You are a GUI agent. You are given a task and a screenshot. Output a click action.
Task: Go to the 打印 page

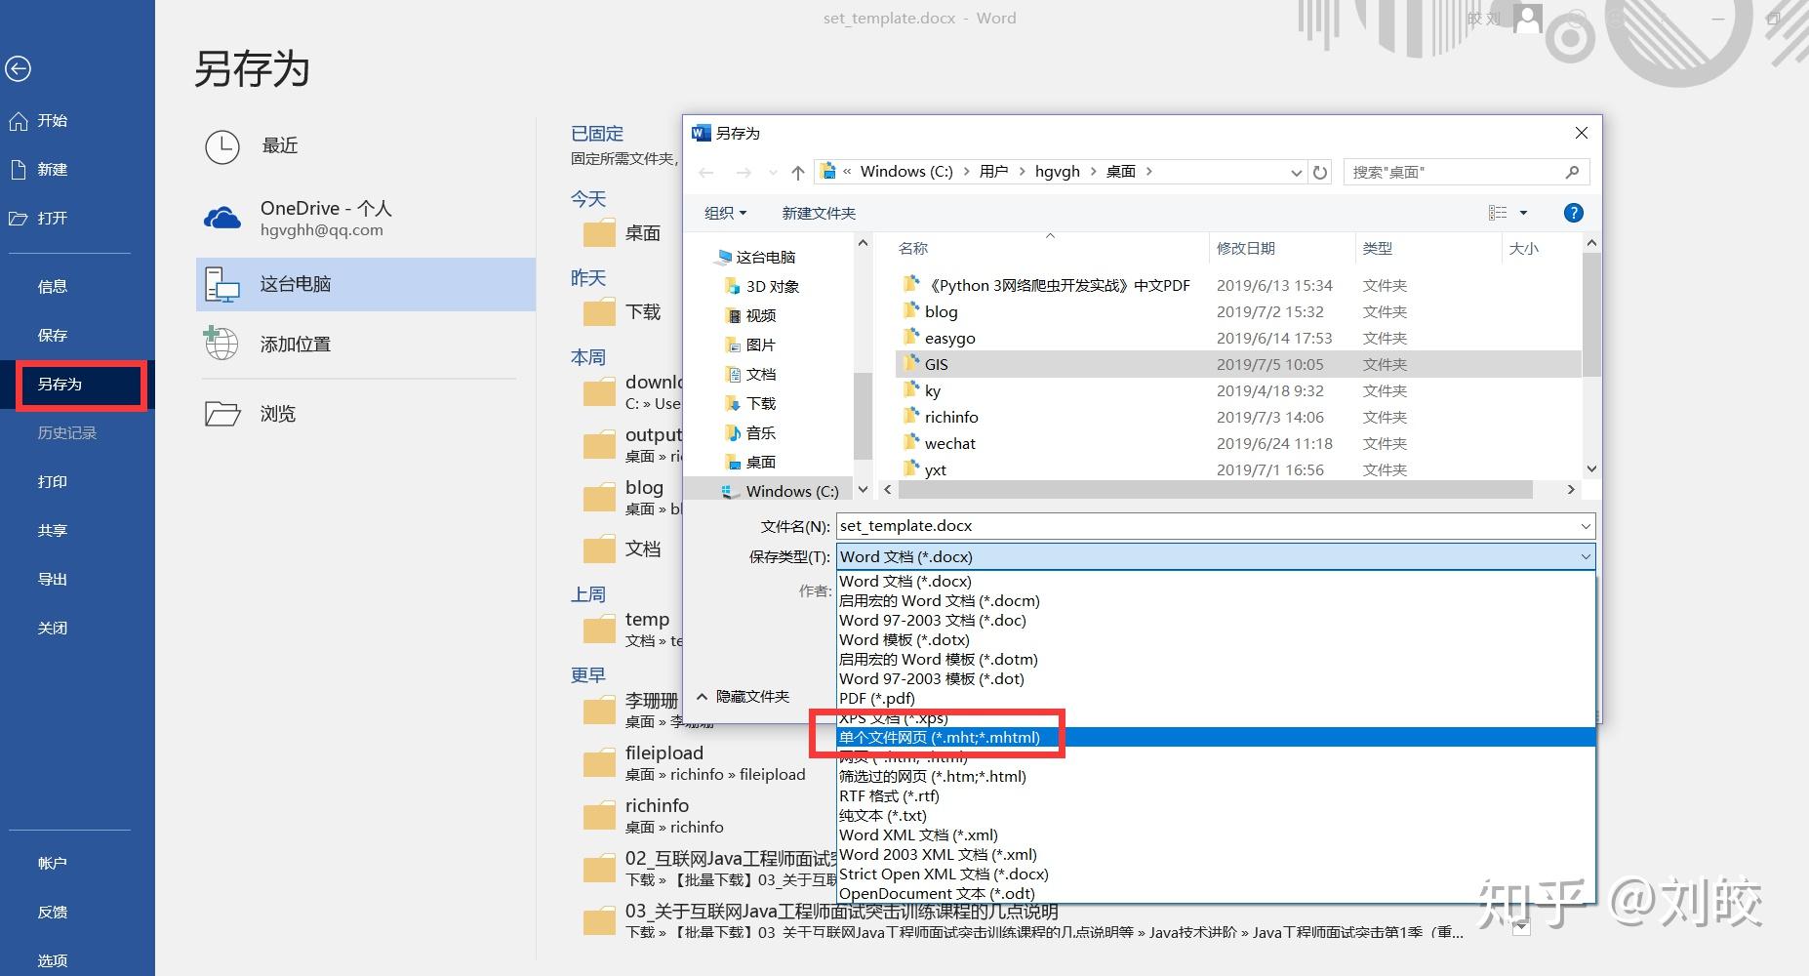point(53,482)
